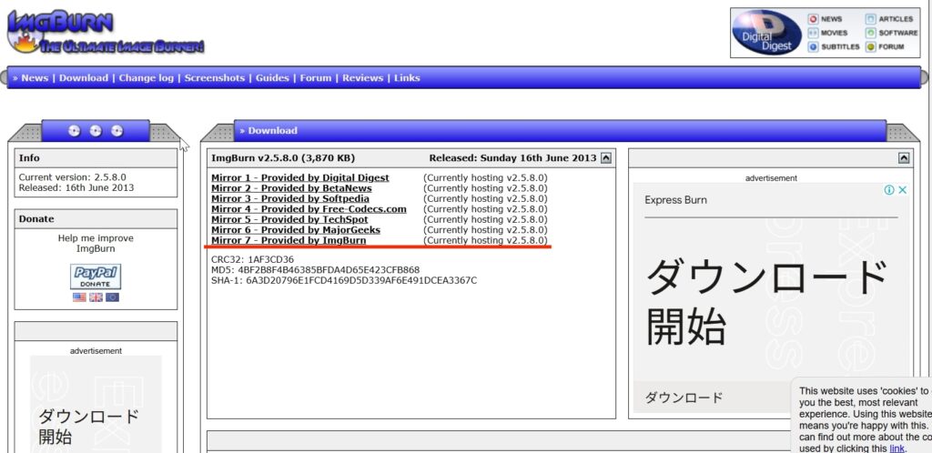Download from Mirror 2 BetaNews
The width and height of the screenshot is (932, 453).
click(291, 188)
